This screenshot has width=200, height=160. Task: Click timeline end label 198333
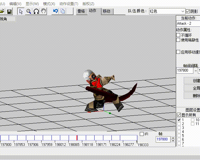(143, 145)
